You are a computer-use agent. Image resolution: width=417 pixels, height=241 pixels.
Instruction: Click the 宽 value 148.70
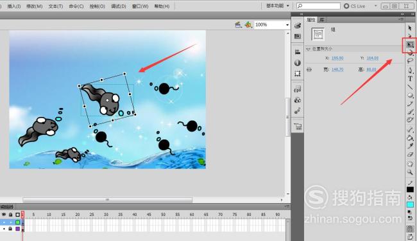[337, 69]
